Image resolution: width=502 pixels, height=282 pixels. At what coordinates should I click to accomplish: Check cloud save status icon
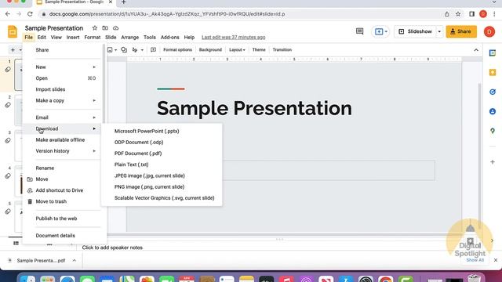click(x=115, y=28)
